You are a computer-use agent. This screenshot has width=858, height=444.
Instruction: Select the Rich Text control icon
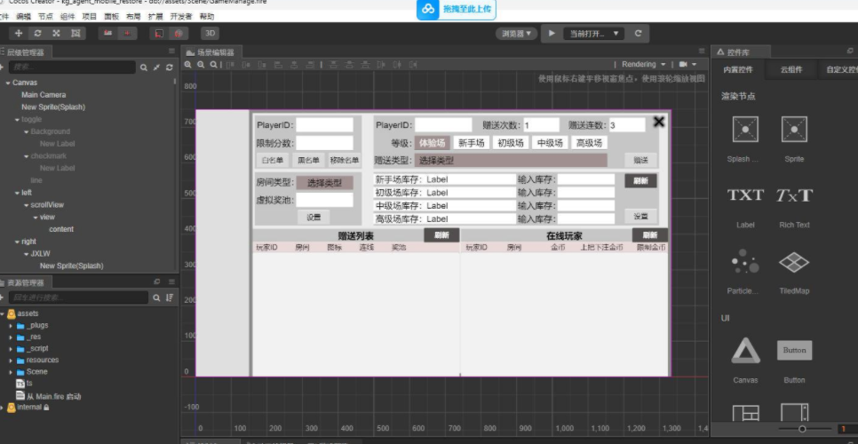click(x=794, y=195)
